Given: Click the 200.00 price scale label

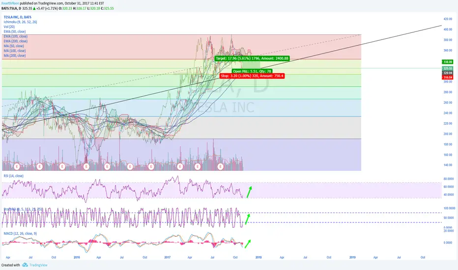Looking at the screenshot, I should (x=448, y=134).
